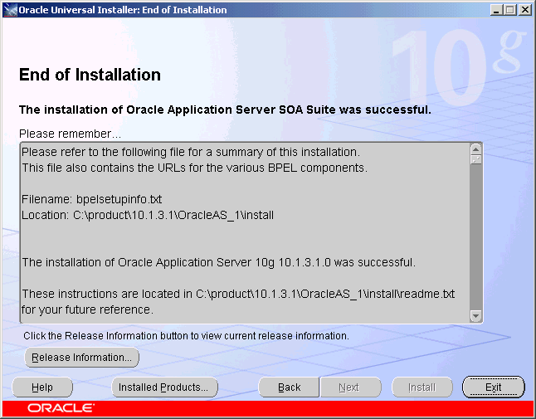The width and height of the screenshot is (536, 419).
Task: Click line mentioning readme.txt location
Action: coord(238,294)
